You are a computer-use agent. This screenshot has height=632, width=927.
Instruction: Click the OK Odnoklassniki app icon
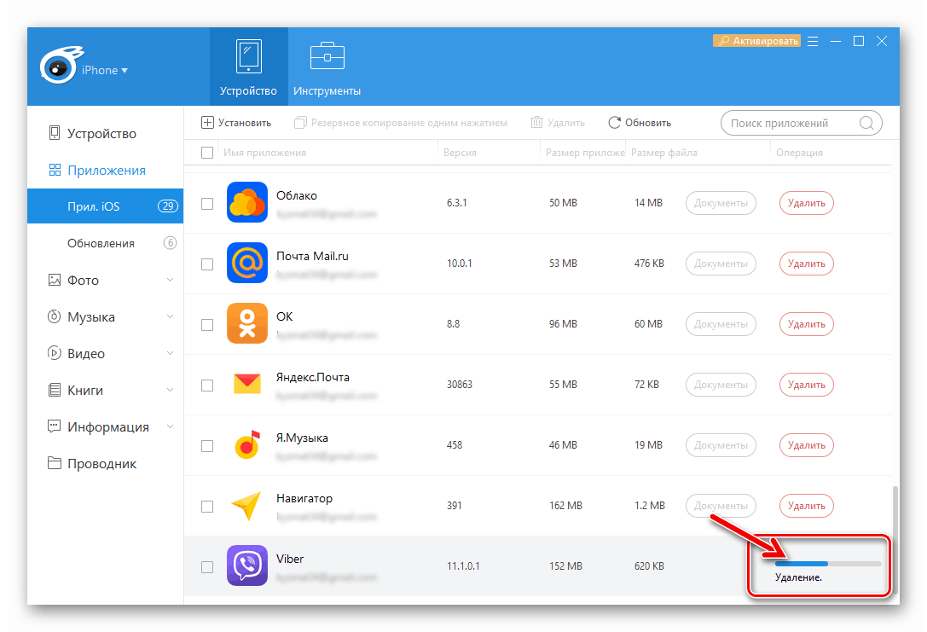click(247, 323)
